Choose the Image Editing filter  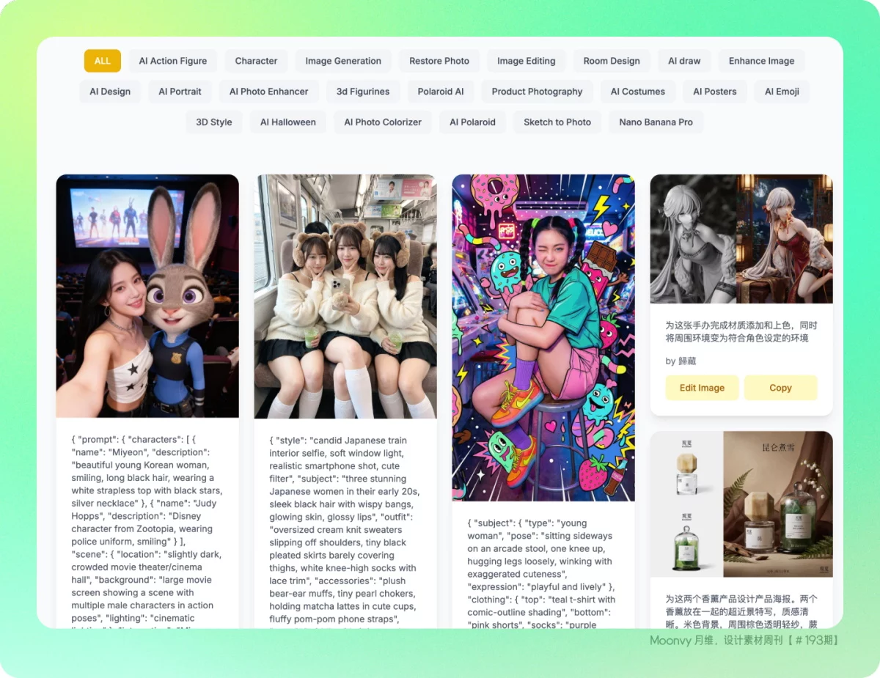pos(526,61)
